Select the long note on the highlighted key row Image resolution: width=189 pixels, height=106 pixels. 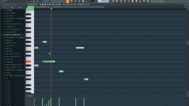(49, 62)
